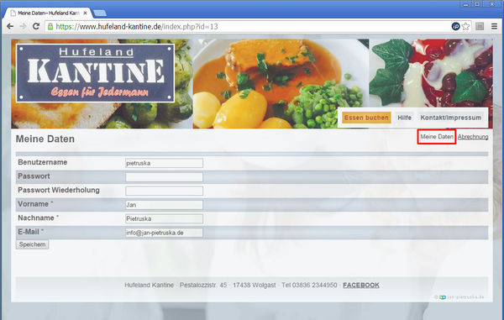Reload the page with refresh icon

point(36,26)
